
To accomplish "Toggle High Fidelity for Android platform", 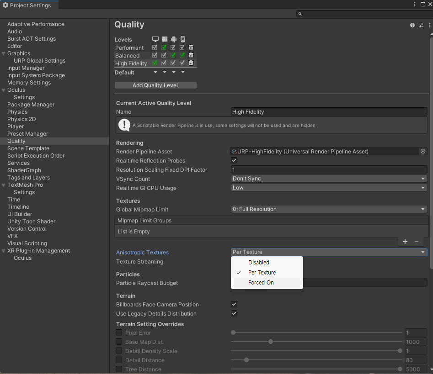I will pos(173,63).
